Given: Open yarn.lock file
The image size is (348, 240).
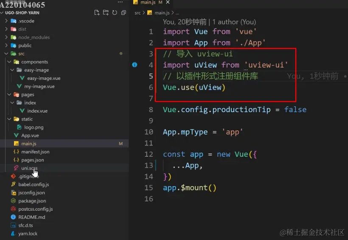Looking at the screenshot, I should coord(28,234).
